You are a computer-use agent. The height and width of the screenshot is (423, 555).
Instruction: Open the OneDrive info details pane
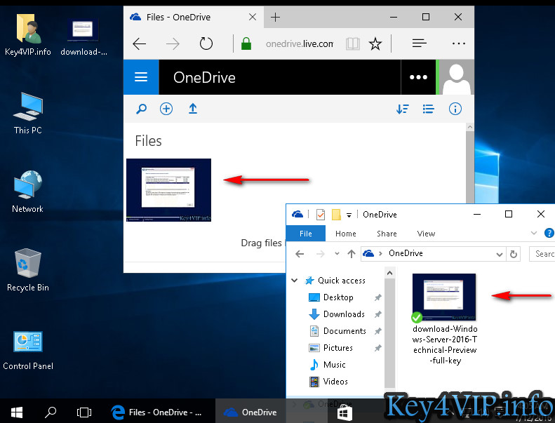[x=455, y=109]
